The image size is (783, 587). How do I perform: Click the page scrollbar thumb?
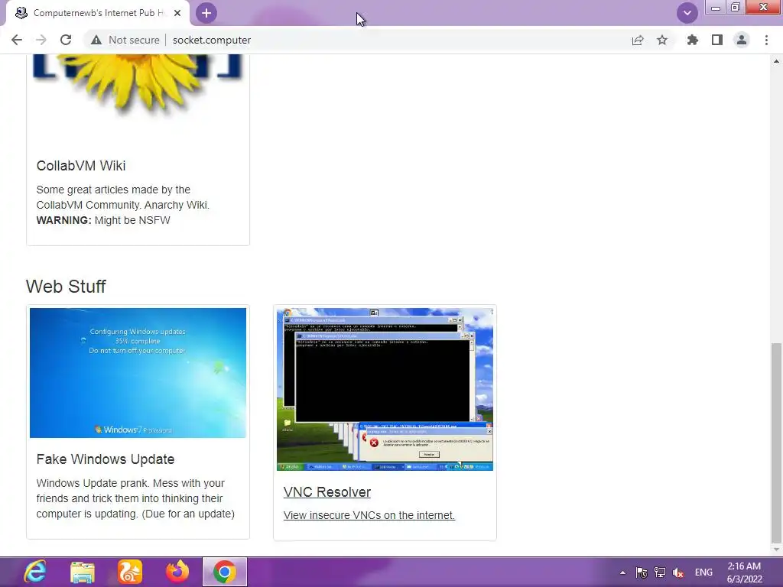pyautogui.click(x=776, y=443)
